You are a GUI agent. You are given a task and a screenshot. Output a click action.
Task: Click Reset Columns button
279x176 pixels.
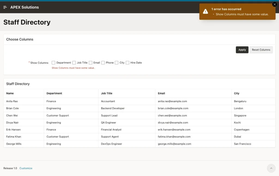click(x=261, y=50)
